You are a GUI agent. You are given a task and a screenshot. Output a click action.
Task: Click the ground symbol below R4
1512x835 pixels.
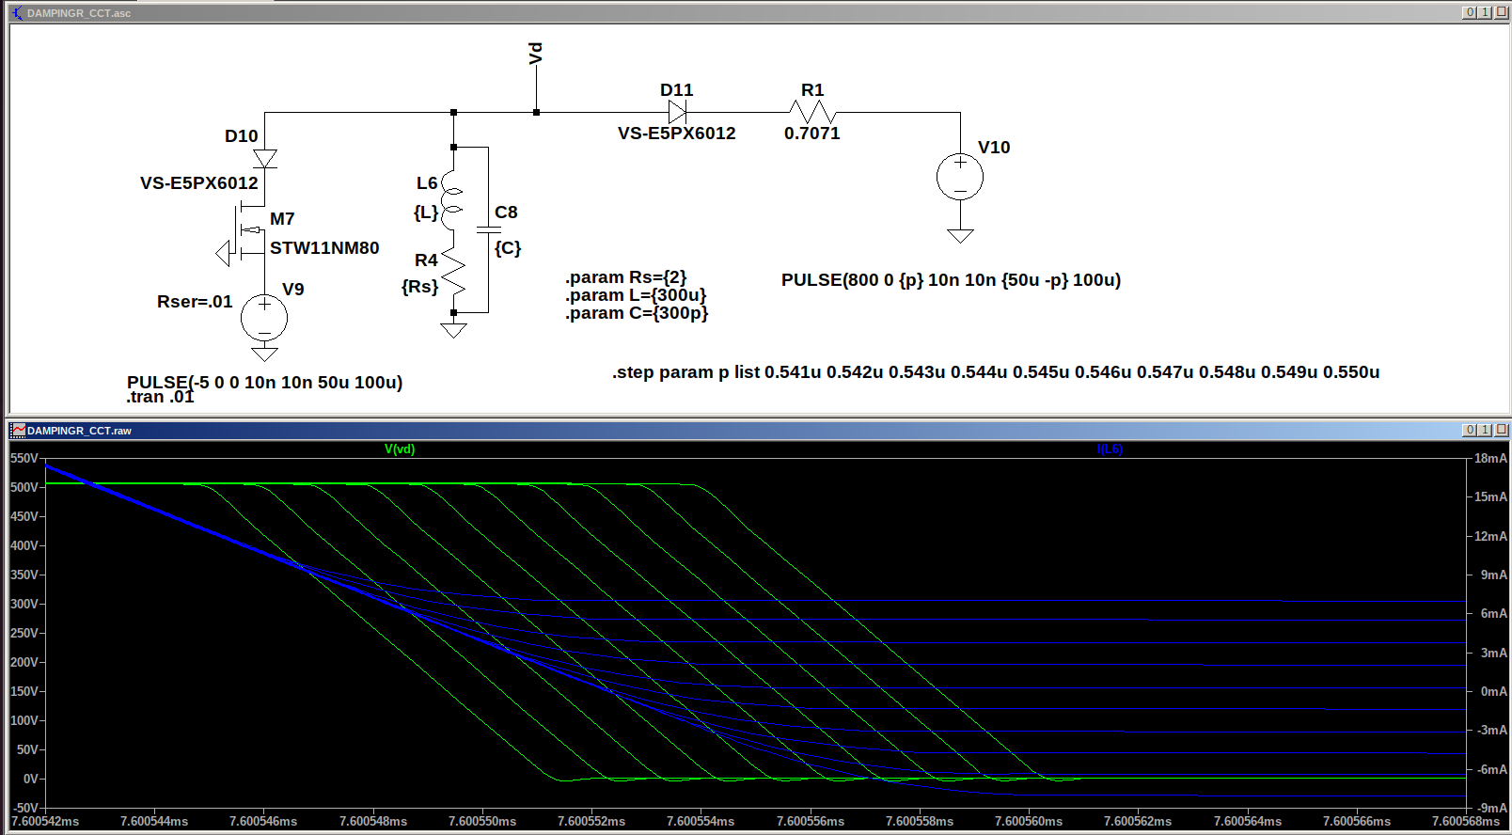coord(453,331)
